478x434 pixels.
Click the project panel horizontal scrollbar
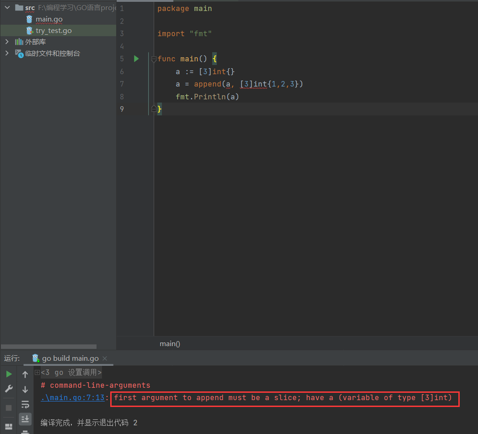point(49,347)
